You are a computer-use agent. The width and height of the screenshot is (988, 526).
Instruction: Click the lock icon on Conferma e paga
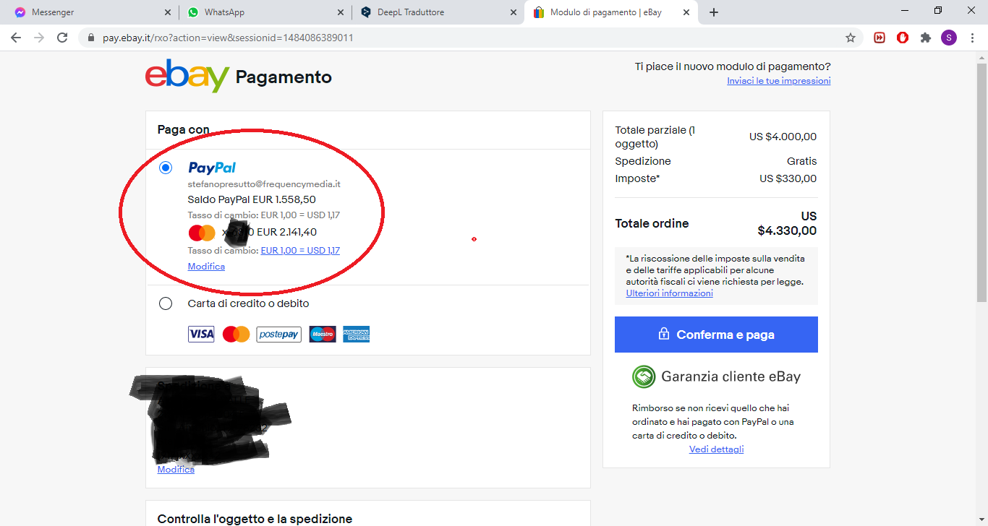(x=663, y=335)
